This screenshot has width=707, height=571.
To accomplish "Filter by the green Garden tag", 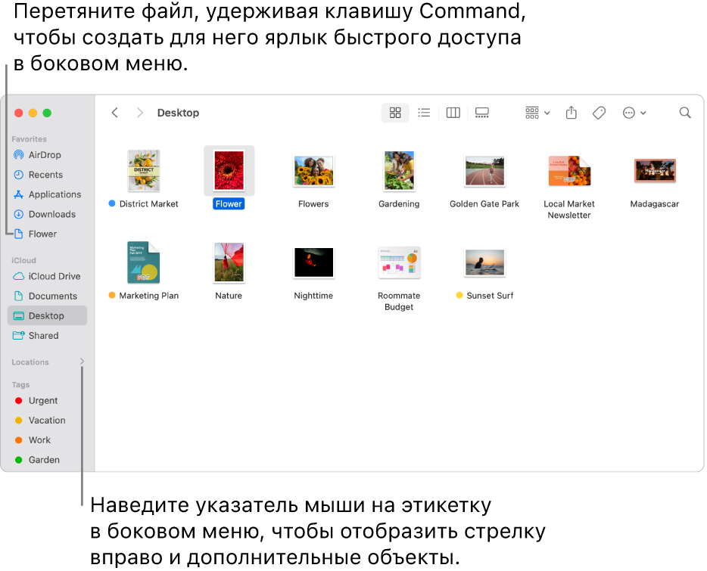I will coord(37,460).
